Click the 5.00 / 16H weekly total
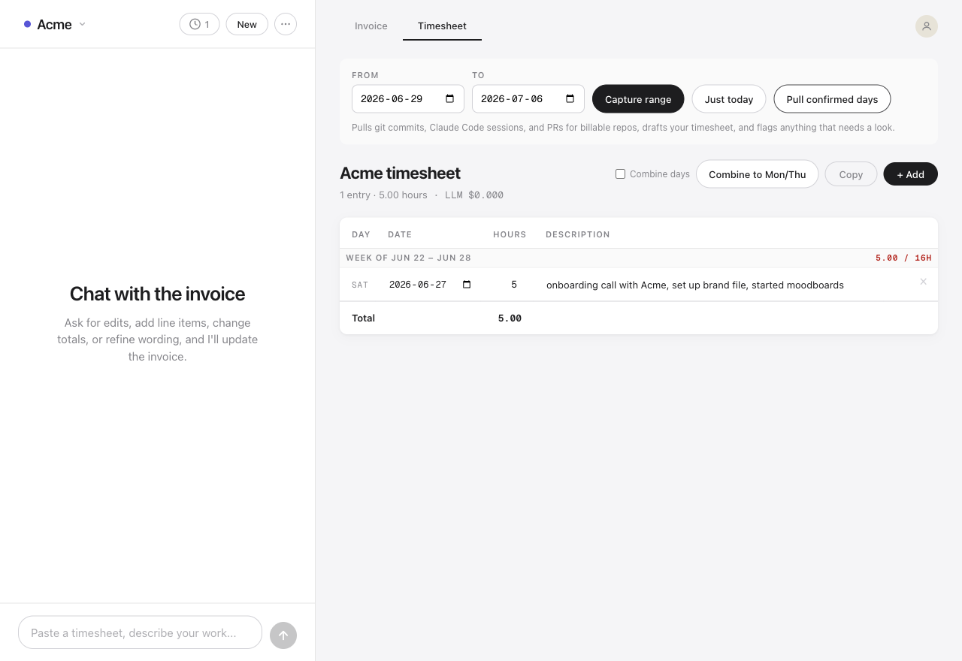962x661 pixels. 903,258
